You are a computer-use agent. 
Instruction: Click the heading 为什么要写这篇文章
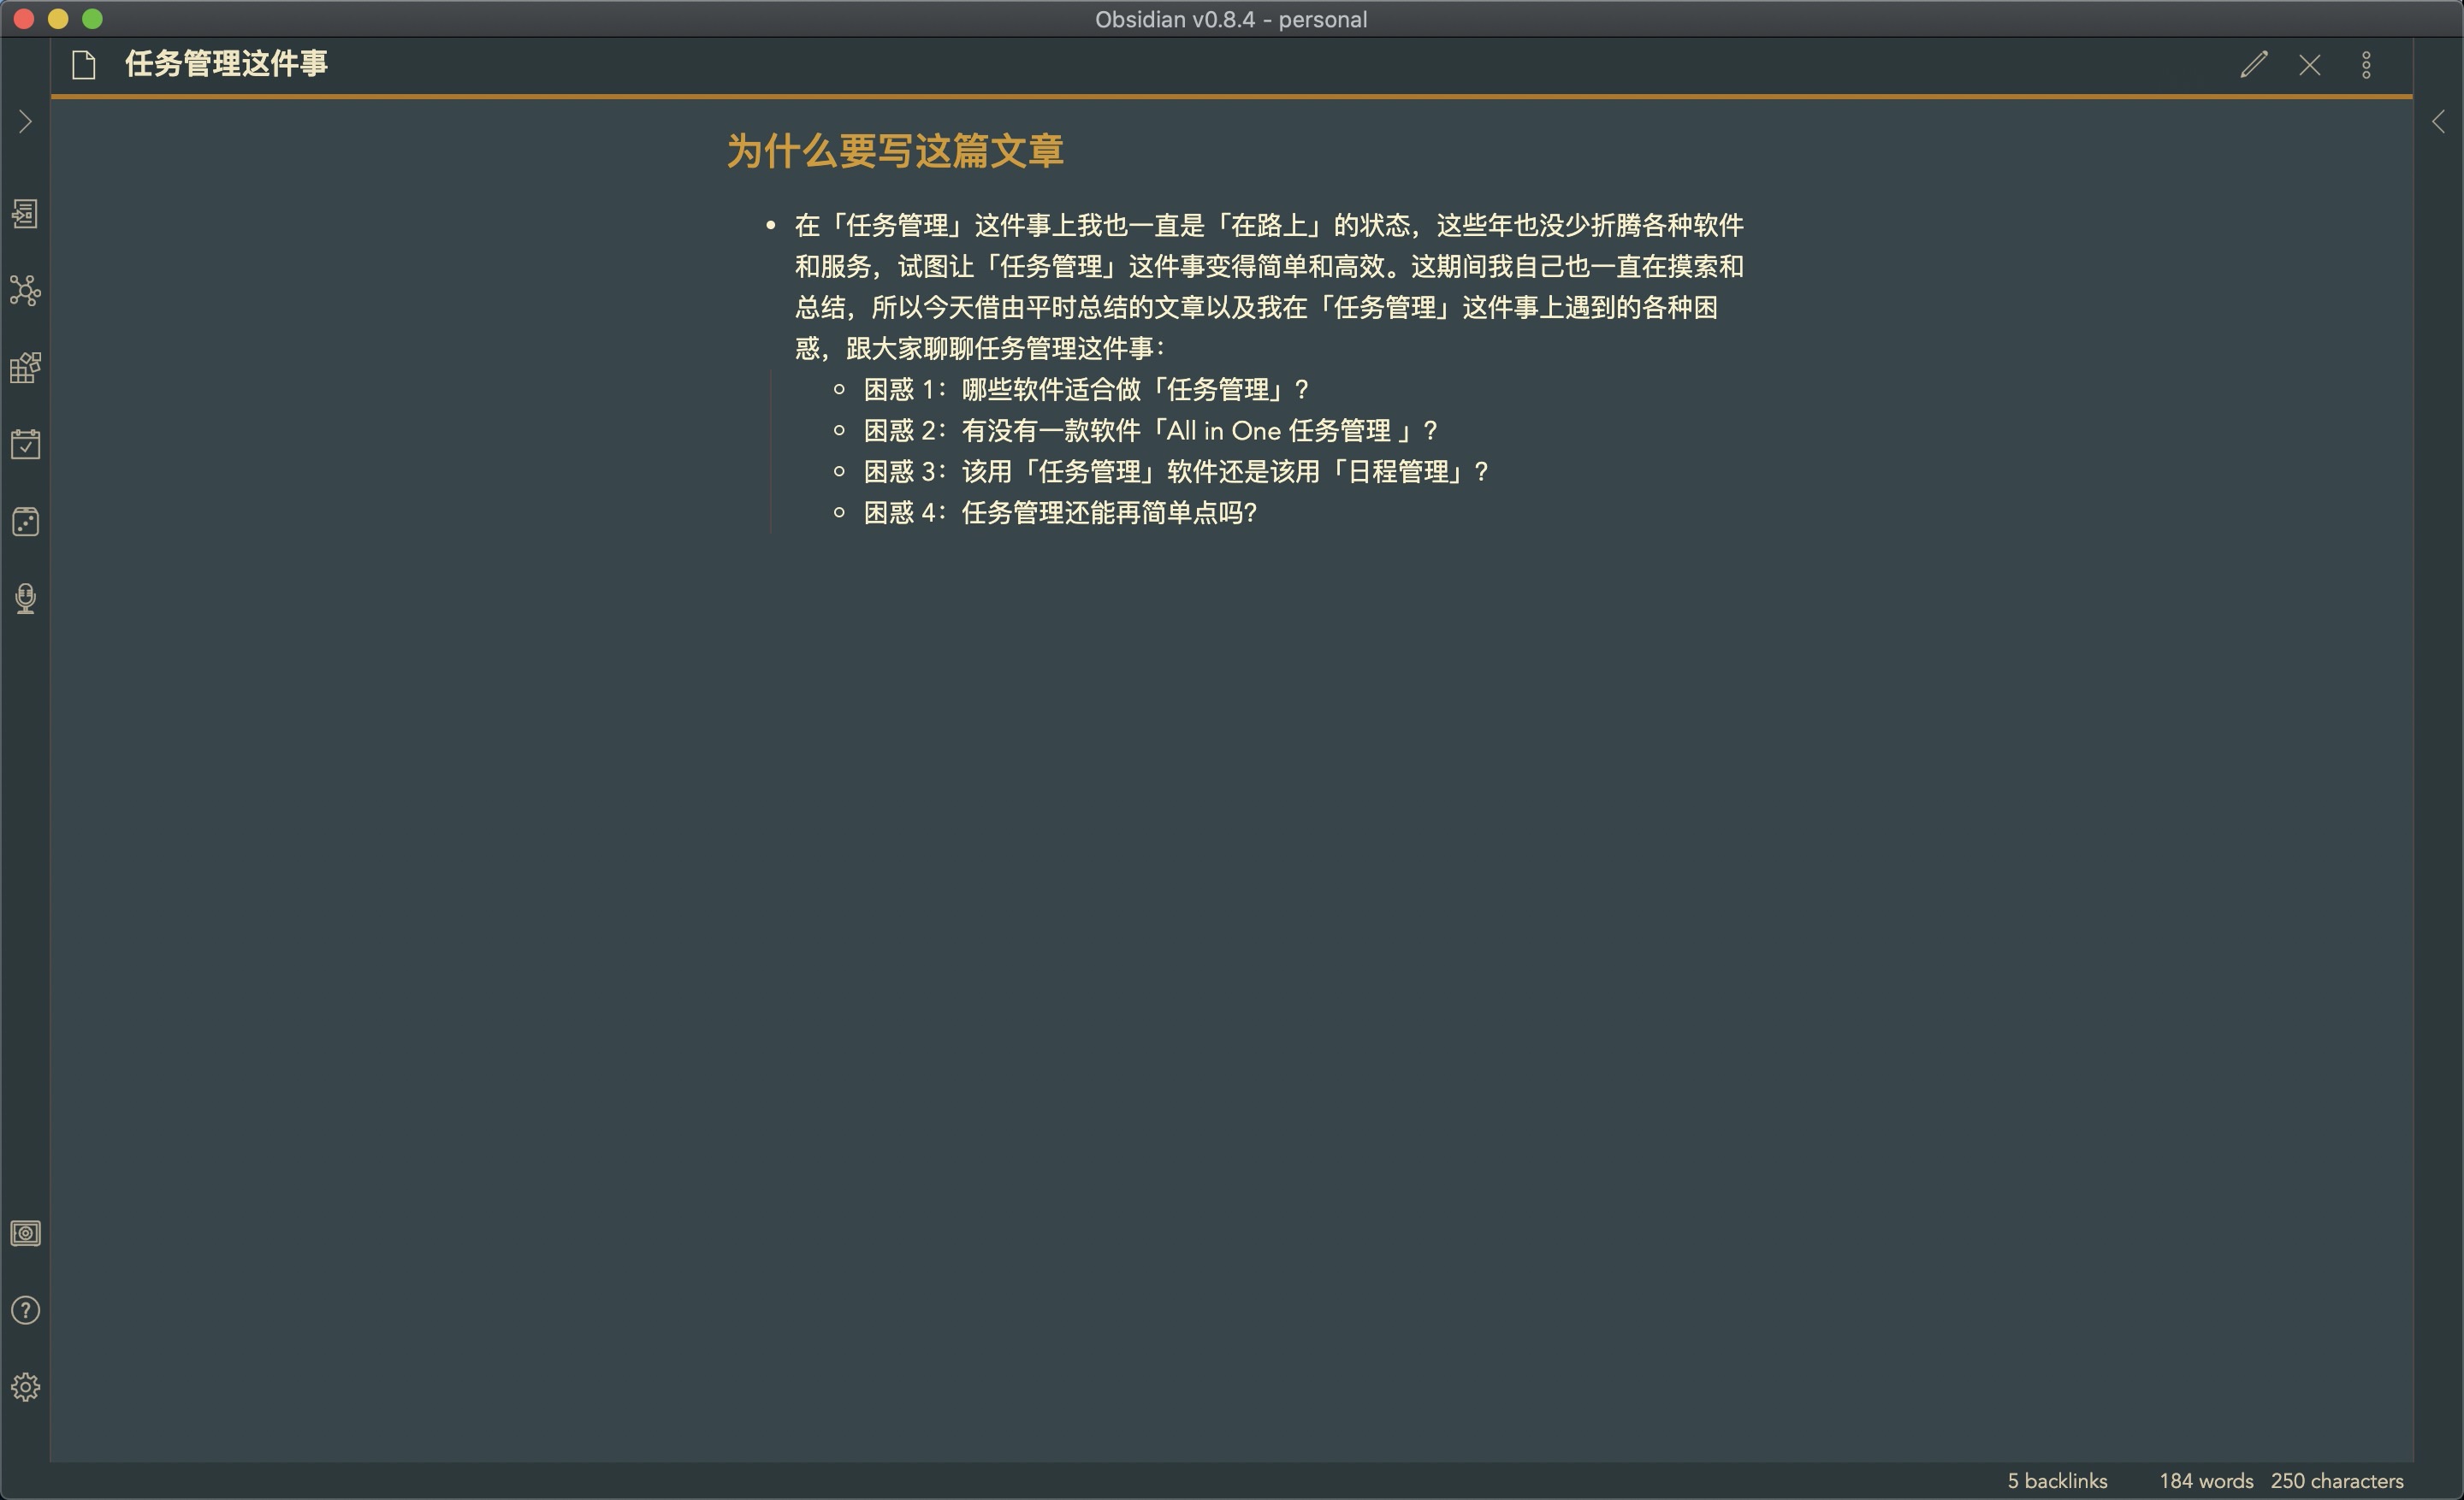tap(894, 151)
